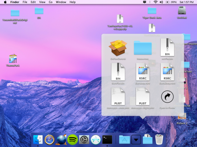
Task: Open the Resources folder in the stack
Action: [x=143, y=48]
